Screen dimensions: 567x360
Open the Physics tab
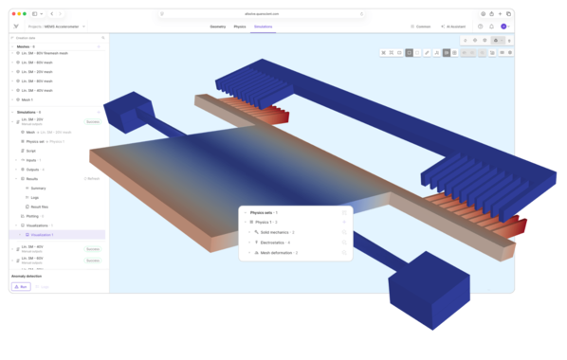[240, 27]
